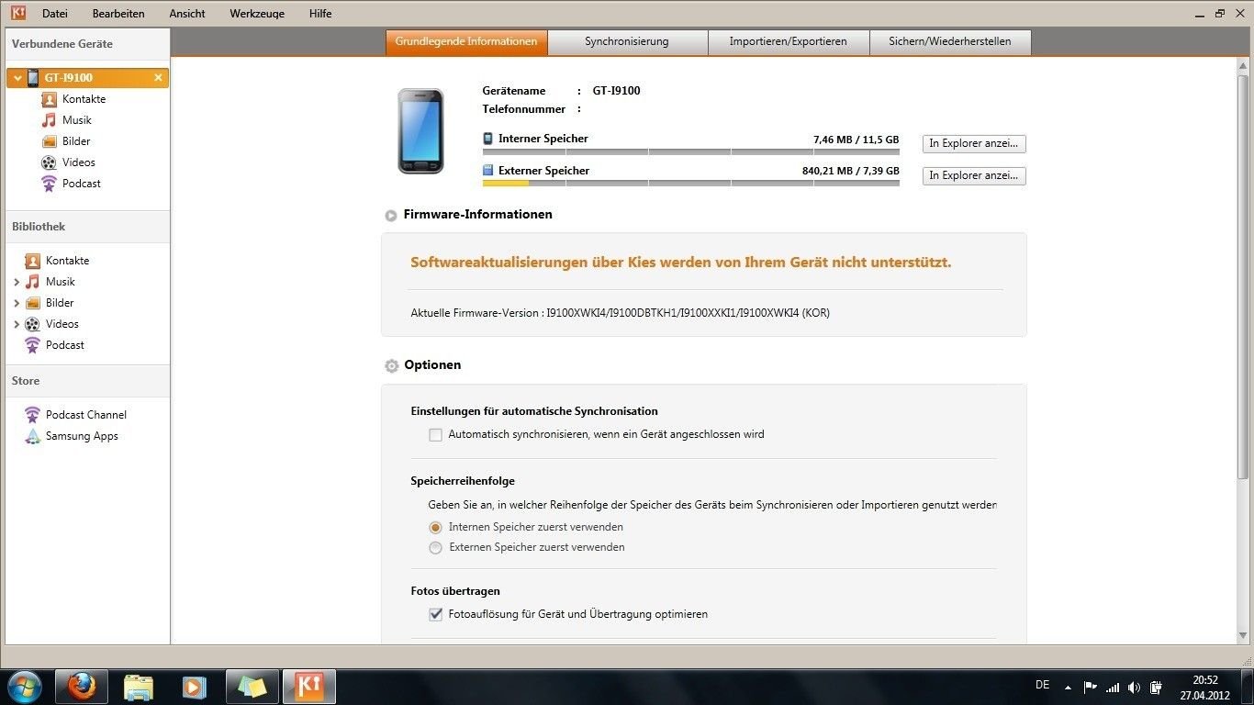
Task: Click Softwareaktualisierungen nicht unterstützt message
Action: (680, 263)
